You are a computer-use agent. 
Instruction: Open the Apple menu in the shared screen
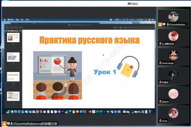(5, 20)
